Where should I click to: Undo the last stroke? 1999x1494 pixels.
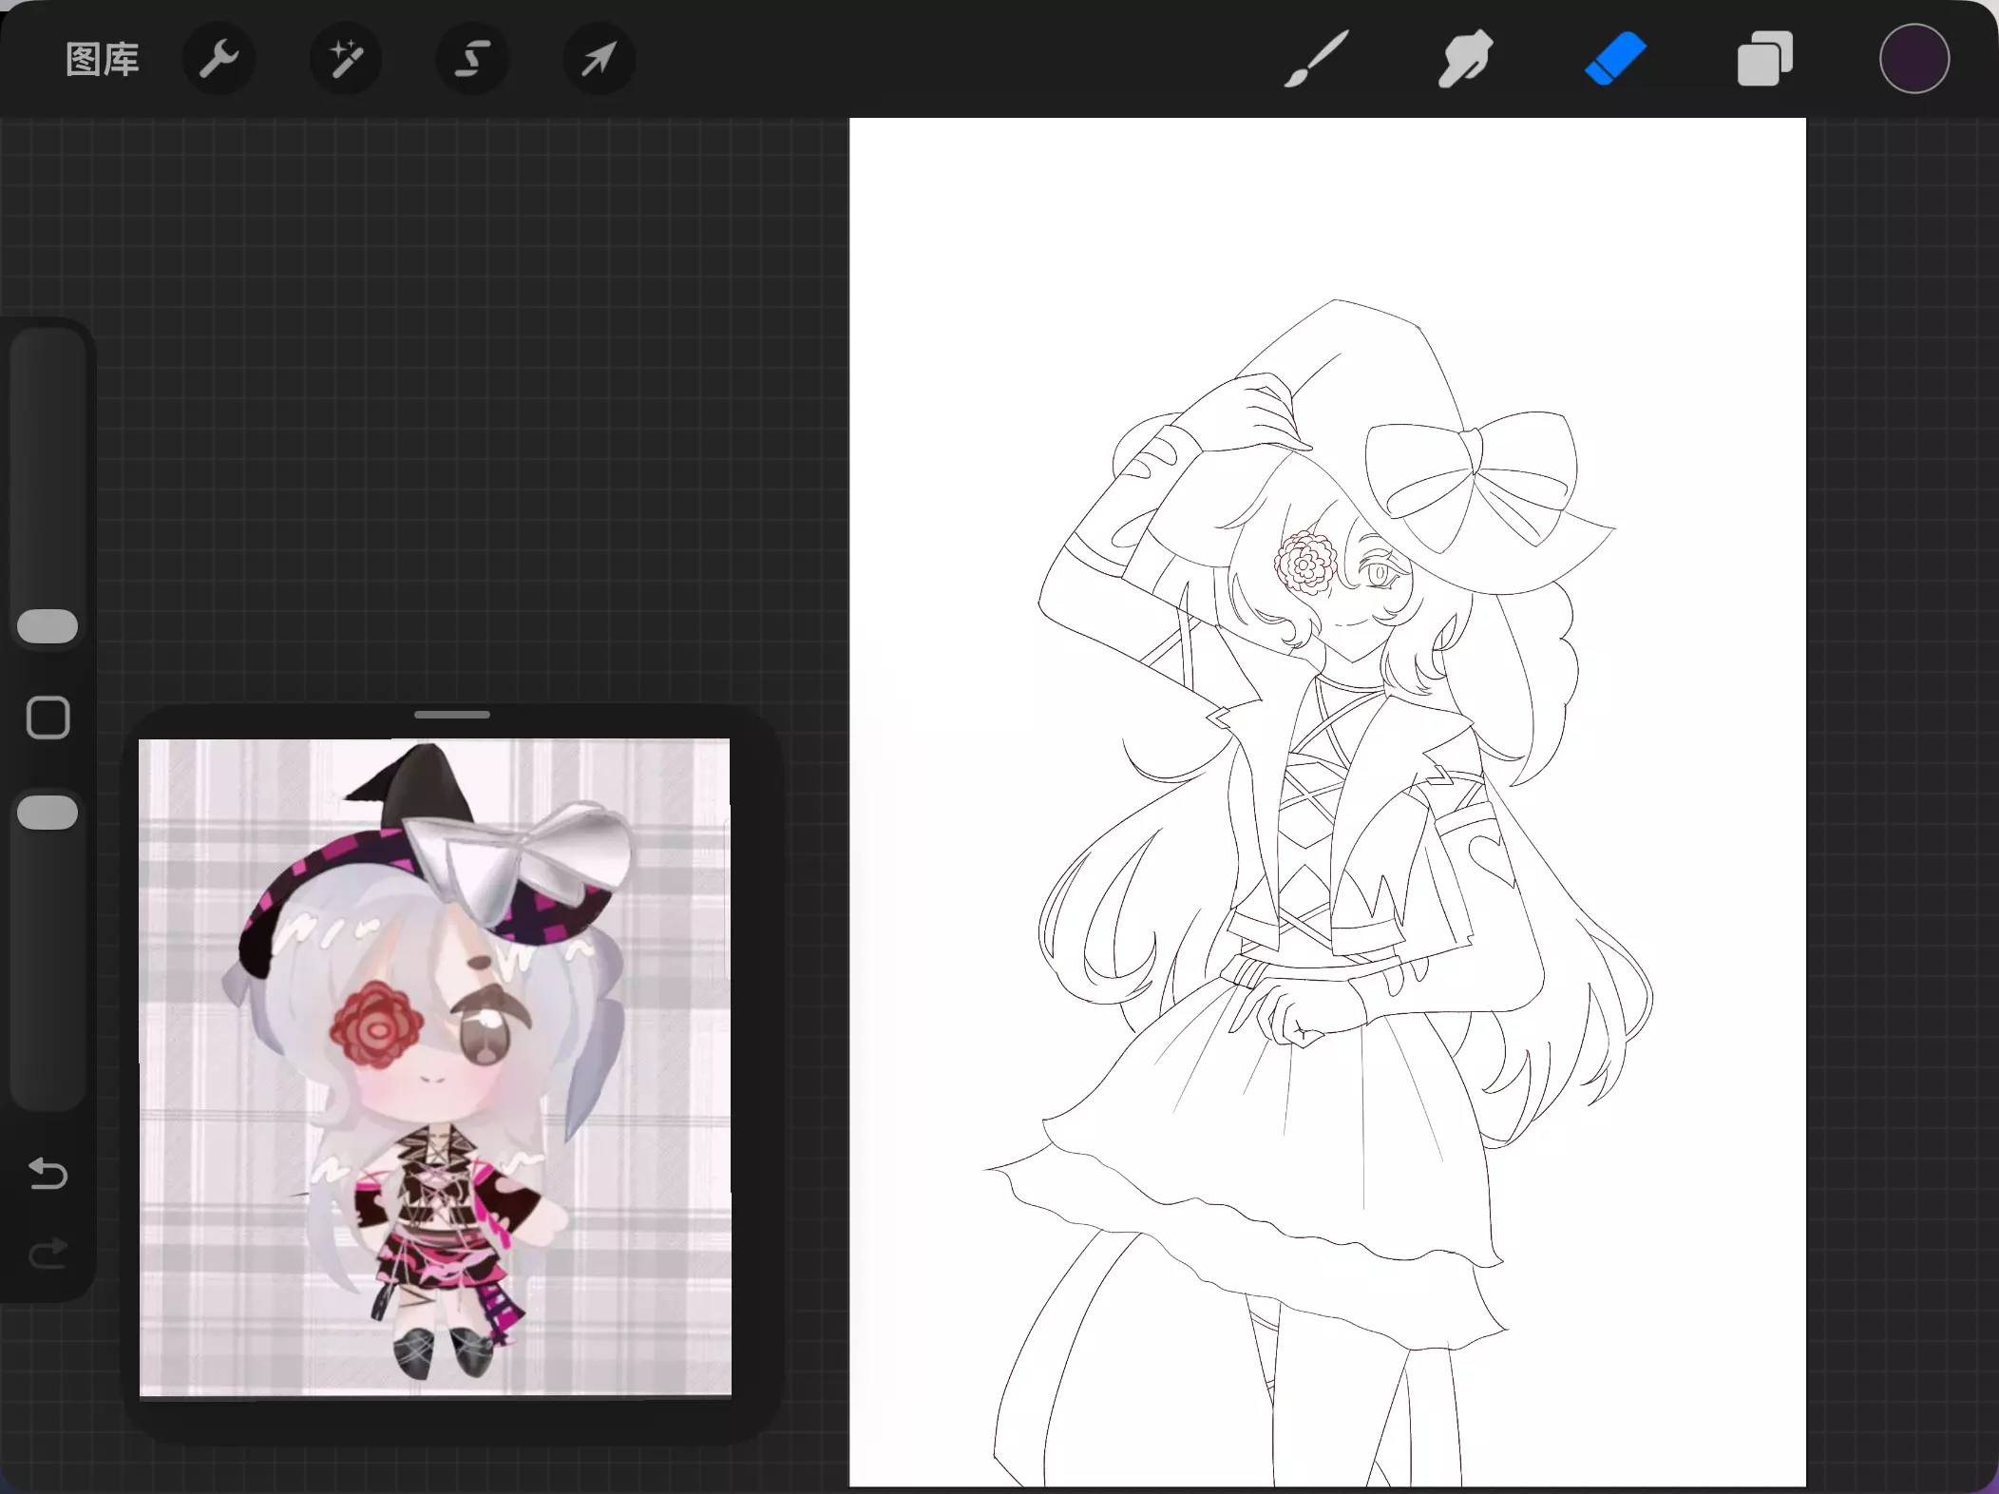pyautogui.click(x=48, y=1174)
